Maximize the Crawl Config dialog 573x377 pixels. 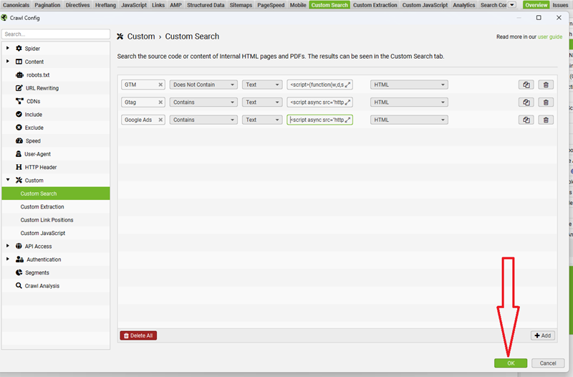pyautogui.click(x=539, y=17)
